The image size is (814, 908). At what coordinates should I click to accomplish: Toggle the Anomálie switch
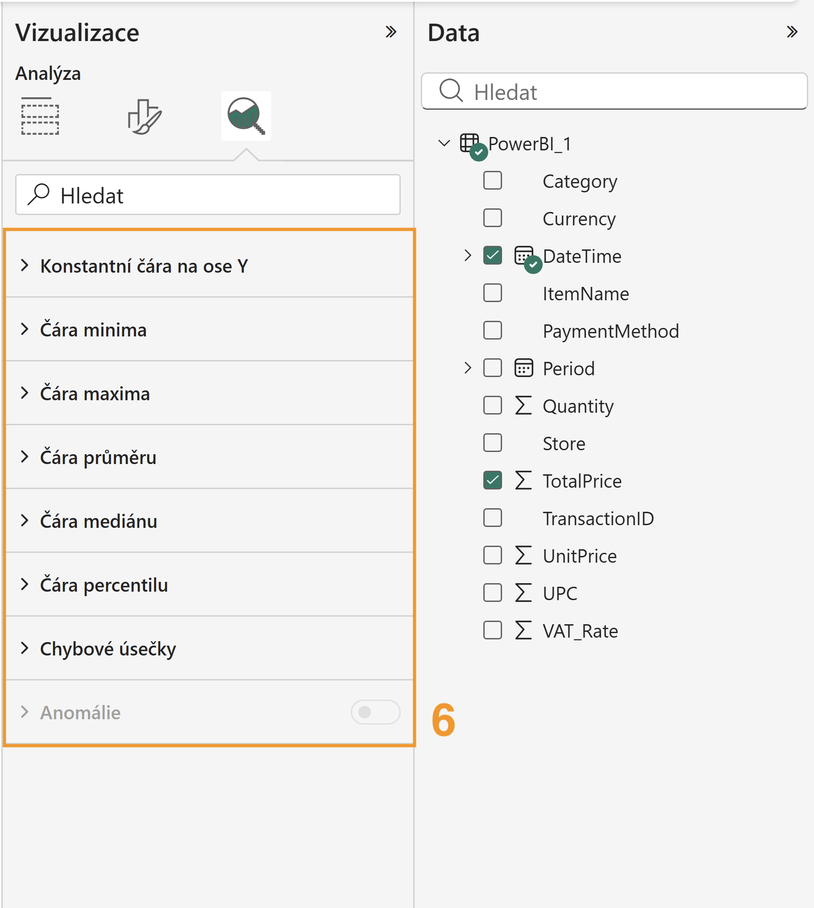(x=376, y=712)
